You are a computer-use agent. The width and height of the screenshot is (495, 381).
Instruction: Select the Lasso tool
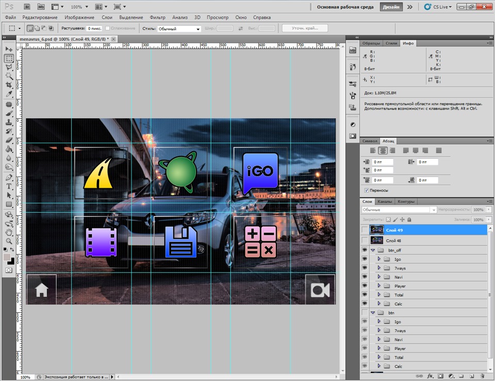(9, 67)
